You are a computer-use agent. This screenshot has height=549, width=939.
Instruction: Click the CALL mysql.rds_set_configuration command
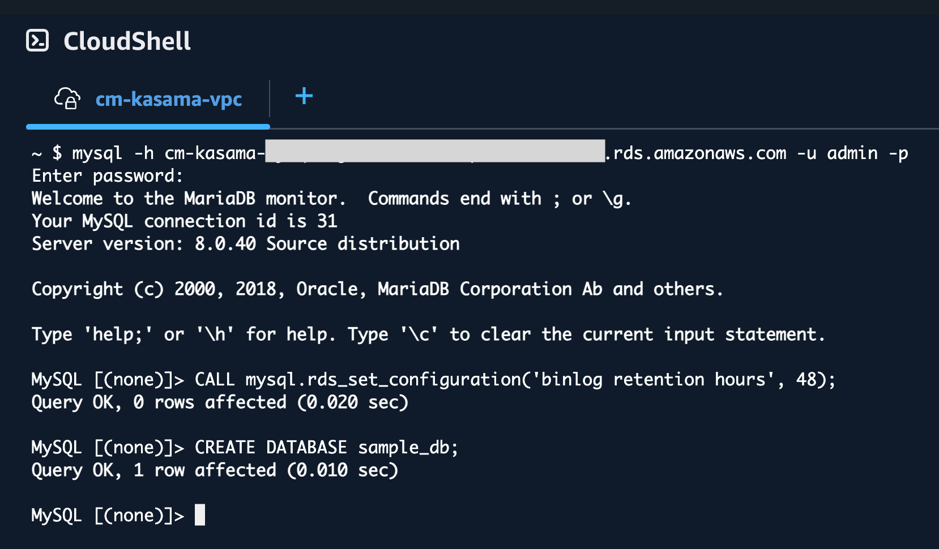515,379
